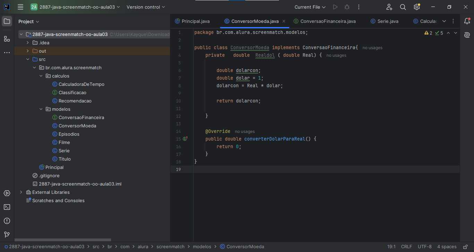Collapse the modelos package
This screenshot has height=252, width=474.
pyautogui.click(x=41, y=109)
